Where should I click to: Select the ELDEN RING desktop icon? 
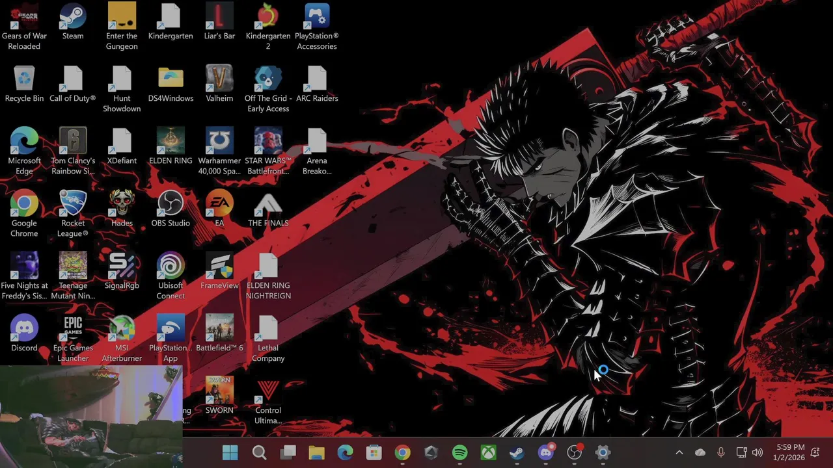(x=171, y=147)
